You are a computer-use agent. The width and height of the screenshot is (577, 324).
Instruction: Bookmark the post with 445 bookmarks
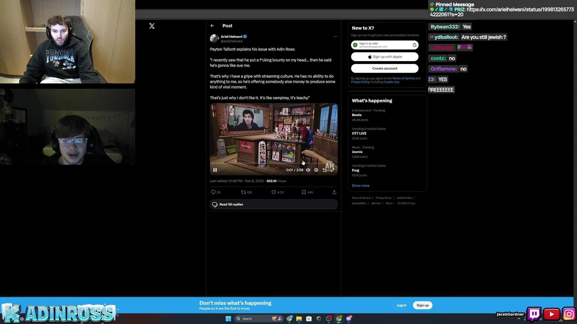(307, 192)
